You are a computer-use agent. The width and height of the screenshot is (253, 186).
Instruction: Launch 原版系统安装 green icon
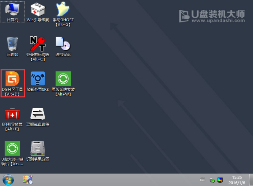click(x=63, y=83)
